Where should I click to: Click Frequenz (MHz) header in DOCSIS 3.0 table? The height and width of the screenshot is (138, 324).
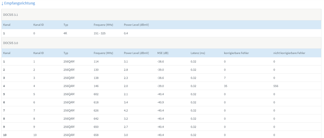[x=103, y=53]
